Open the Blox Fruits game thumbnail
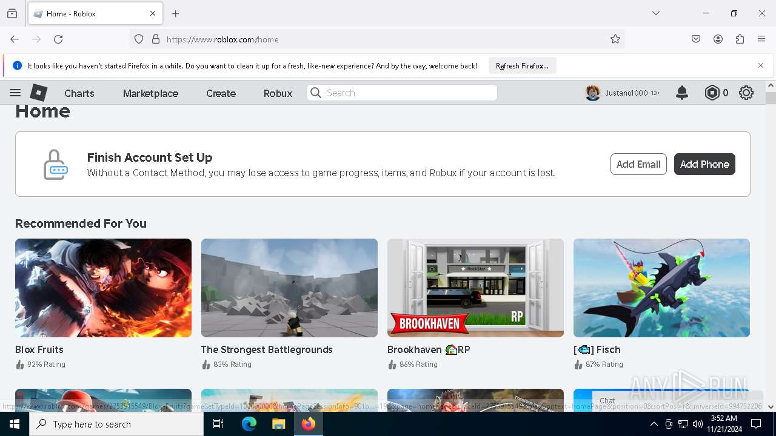Viewport: 776px width, 436px height. (103, 288)
